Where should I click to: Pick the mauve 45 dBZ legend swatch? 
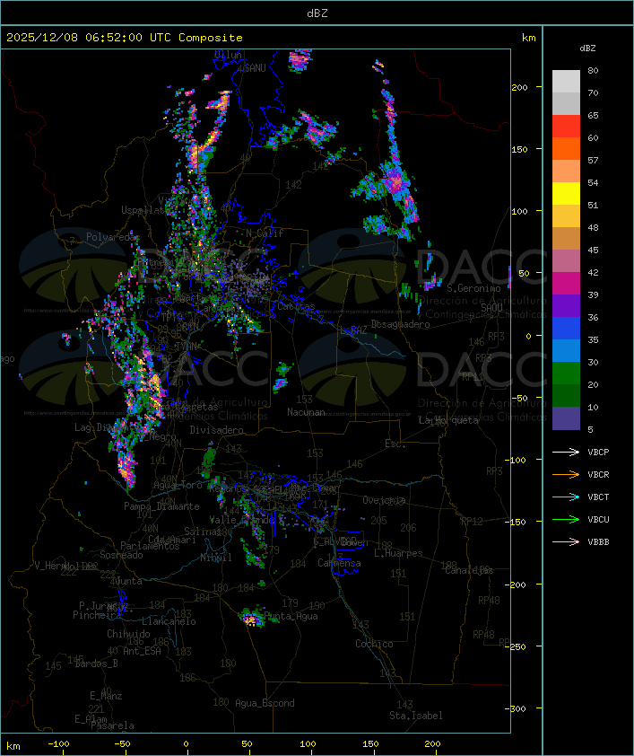566,261
